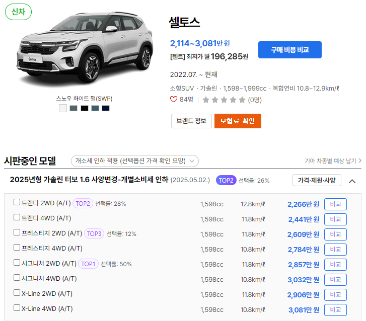Click 비교 button for 시그니처 2WD

335,265
